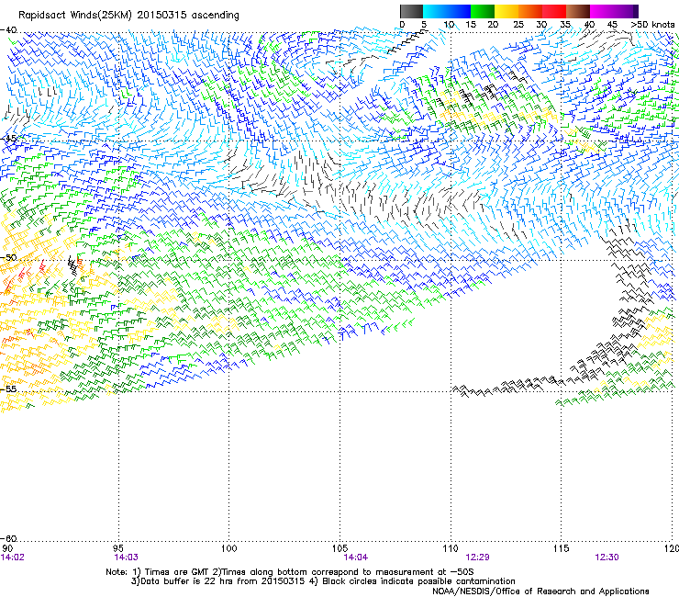Click the '>50 knots' legend label
Viewport: 679px width, 597px height.
(x=652, y=25)
